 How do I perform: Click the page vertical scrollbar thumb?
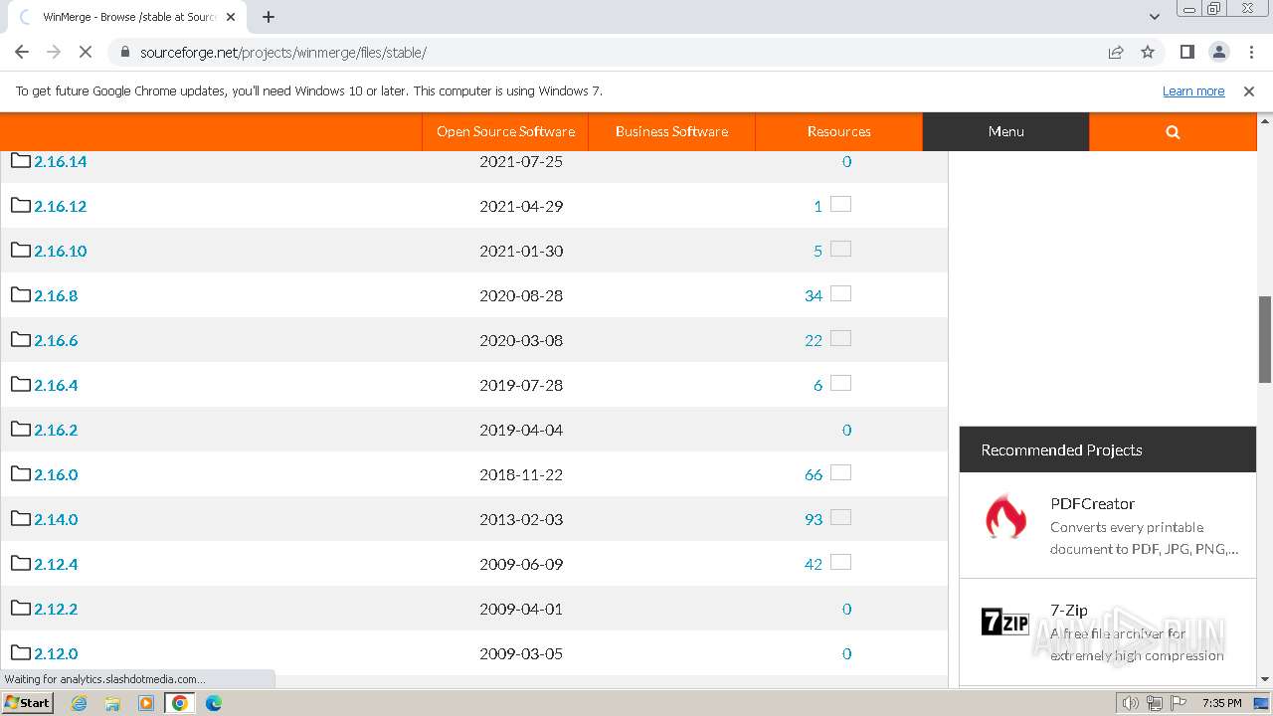coord(1265,338)
